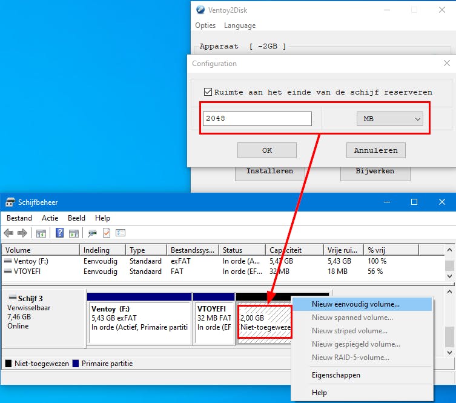The width and height of the screenshot is (456, 403).
Task: Choose Help in the context menu
Action: (x=362, y=393)
